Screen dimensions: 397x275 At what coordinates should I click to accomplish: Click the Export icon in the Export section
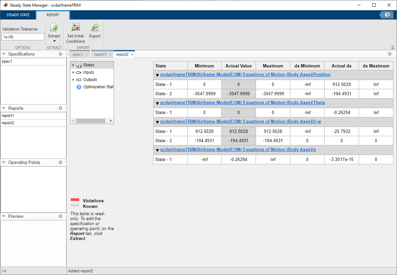tap(95, 27)
